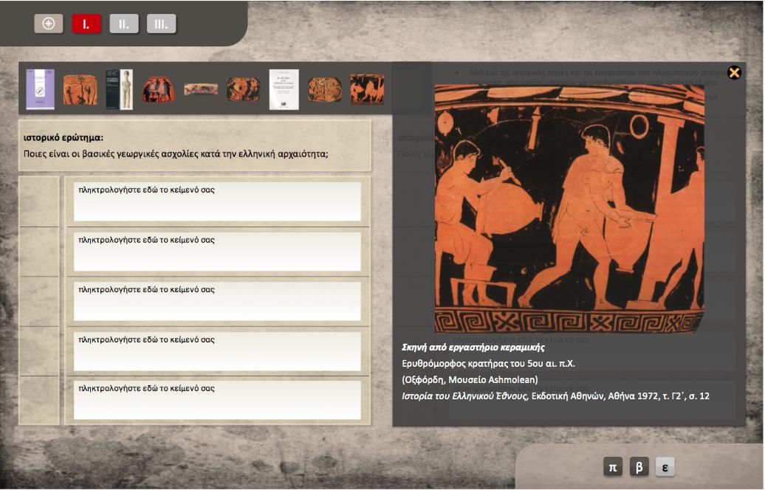Click caption title 'Σκηνή από εργαστήριο κεραμικής'
Viewport: 765px width, 490px height.
(473, 348)
